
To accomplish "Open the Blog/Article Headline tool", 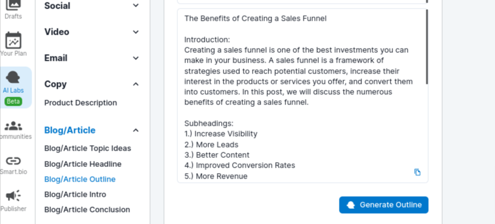I will tap(83, 164).
